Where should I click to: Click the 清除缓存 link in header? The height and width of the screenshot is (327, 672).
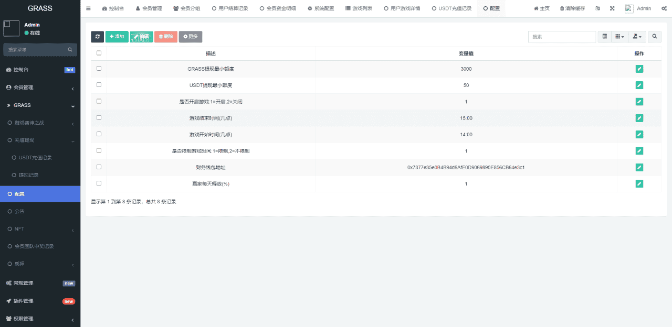tap(572, 8)
